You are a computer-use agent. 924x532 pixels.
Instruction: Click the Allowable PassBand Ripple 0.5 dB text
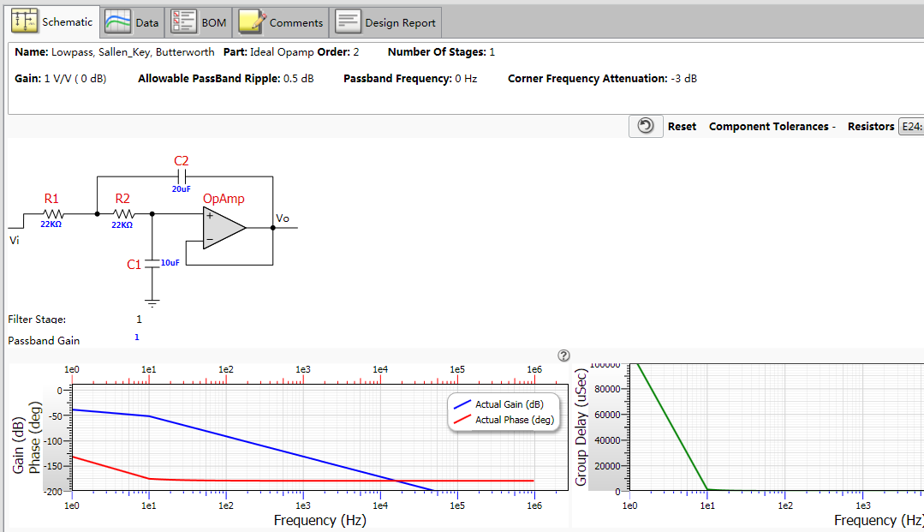226,79
